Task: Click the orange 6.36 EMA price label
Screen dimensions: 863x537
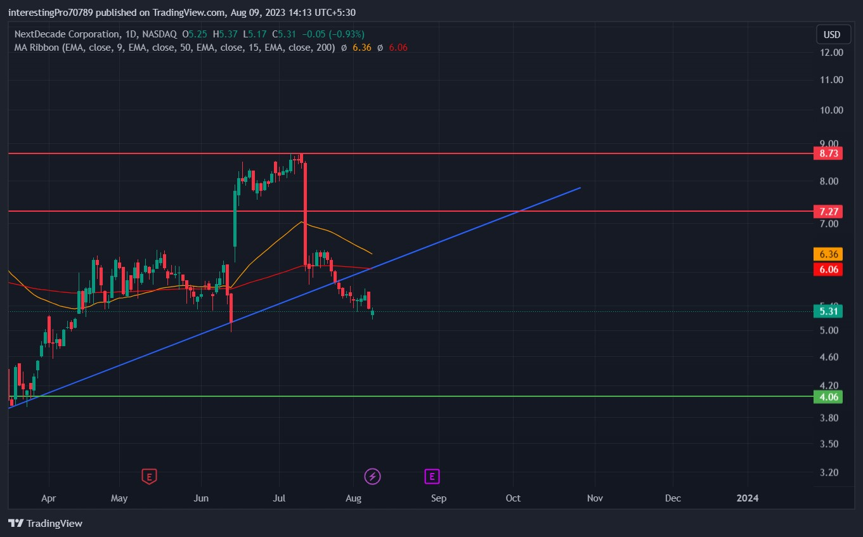Action: tap(828, 254)
